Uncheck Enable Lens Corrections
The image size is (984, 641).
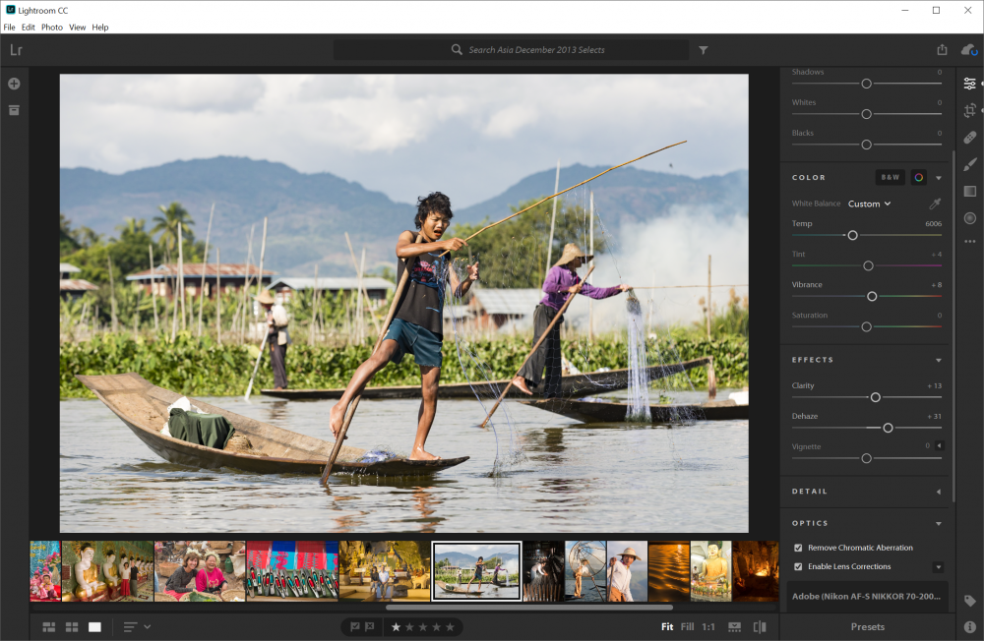798,566
